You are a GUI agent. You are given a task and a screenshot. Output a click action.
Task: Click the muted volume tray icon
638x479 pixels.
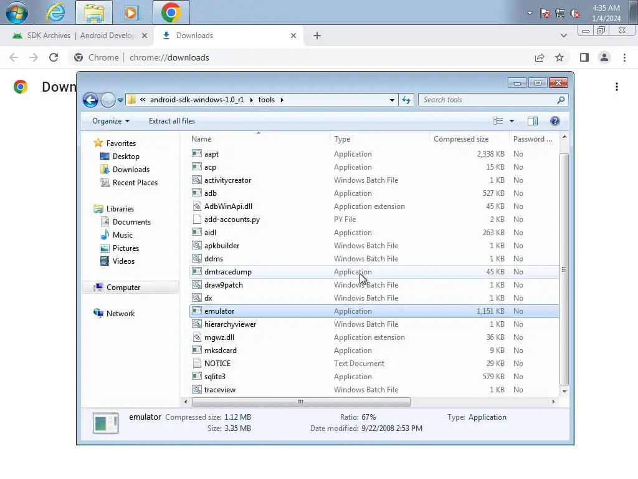(575, 13)
